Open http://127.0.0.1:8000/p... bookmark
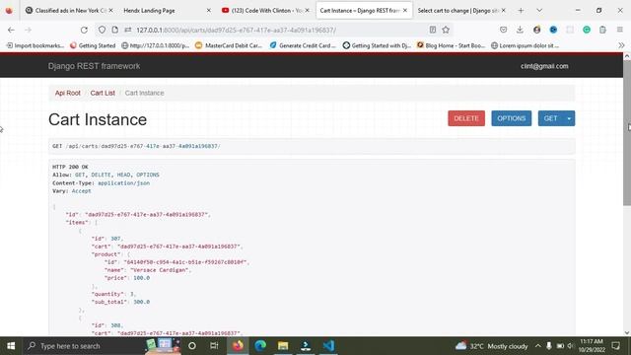Viewport: 631px width, 355px height. click(x=156, y=45)
